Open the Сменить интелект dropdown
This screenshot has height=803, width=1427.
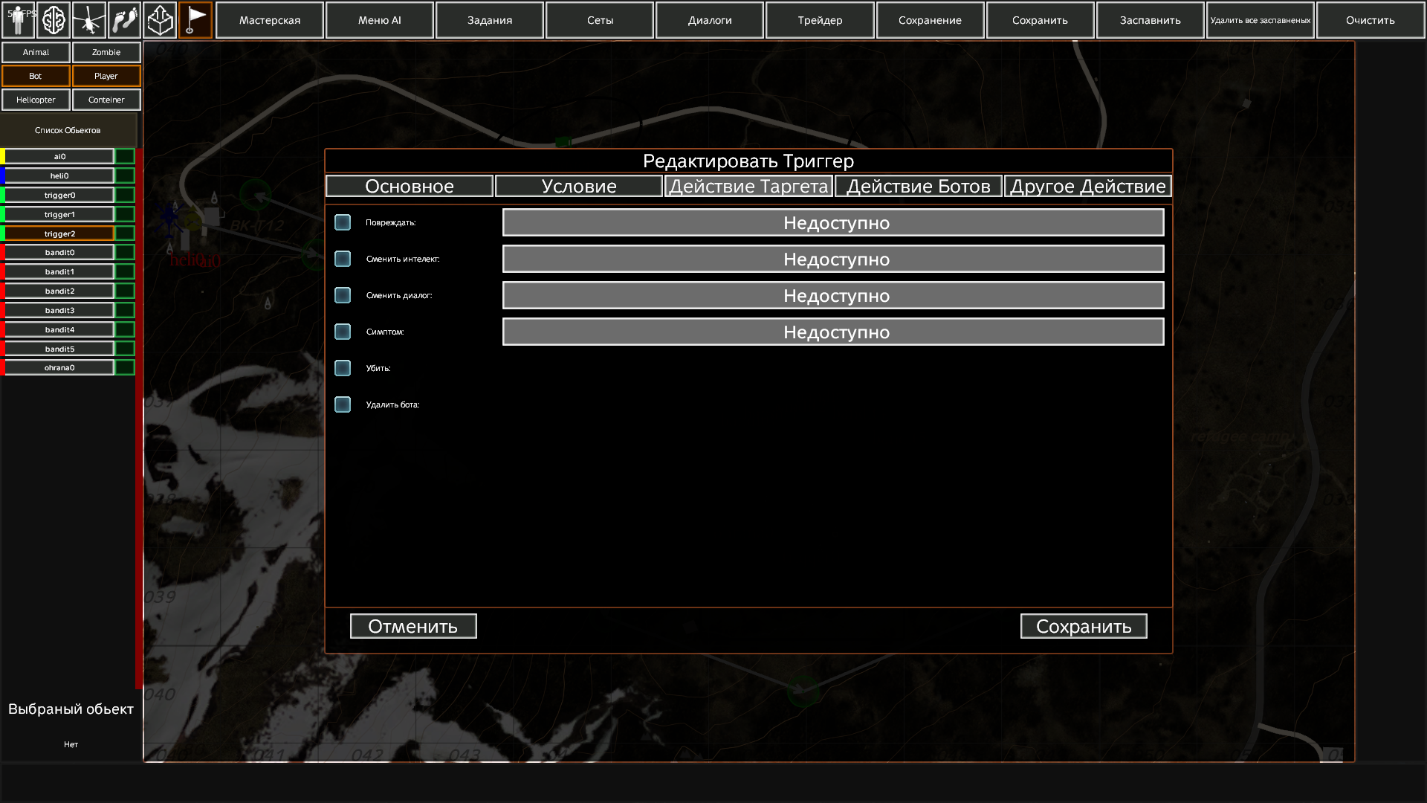(833, 259)
